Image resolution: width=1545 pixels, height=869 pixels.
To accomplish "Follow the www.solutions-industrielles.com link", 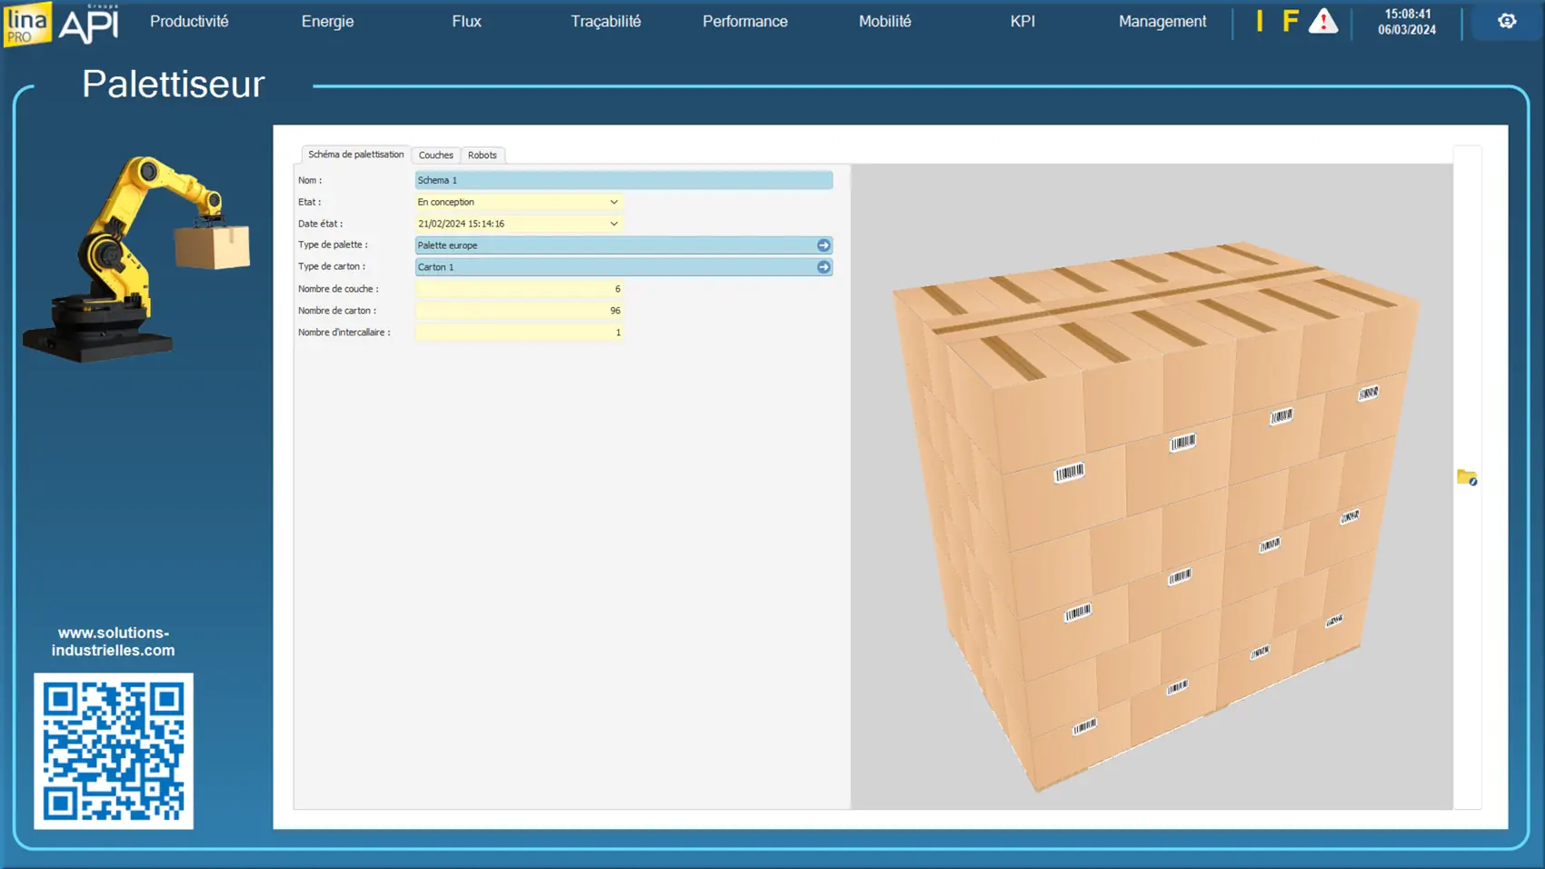I will 113,642.
